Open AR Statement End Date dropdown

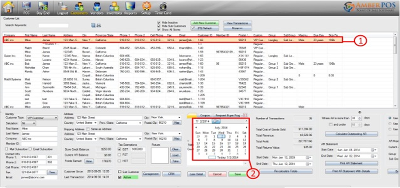374,156
